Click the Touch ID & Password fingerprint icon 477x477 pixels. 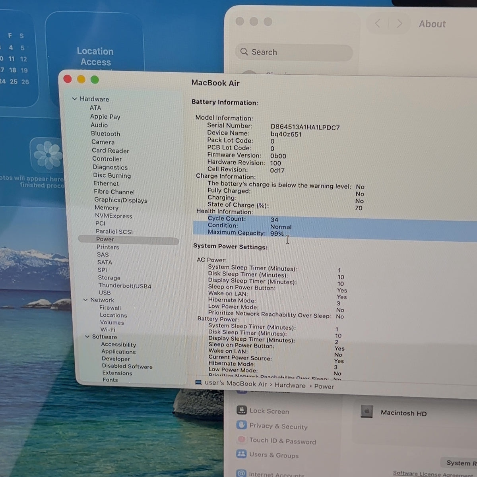click(x=241, y=440)
